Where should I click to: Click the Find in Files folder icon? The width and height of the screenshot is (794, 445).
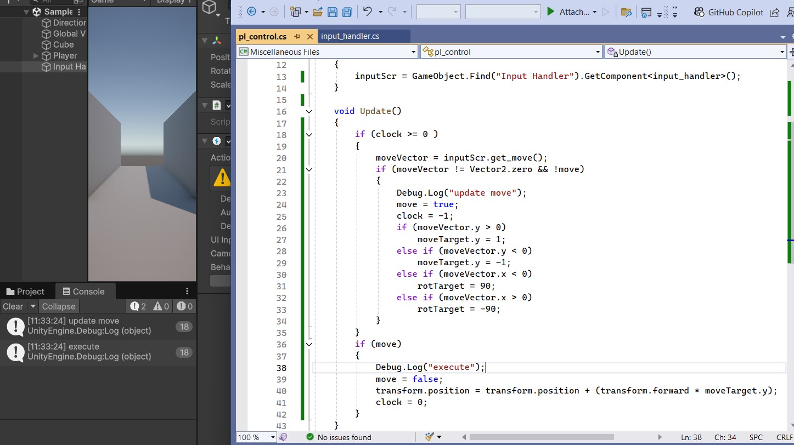626,12
